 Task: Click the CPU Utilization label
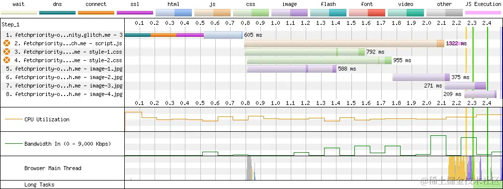[47, 119]
